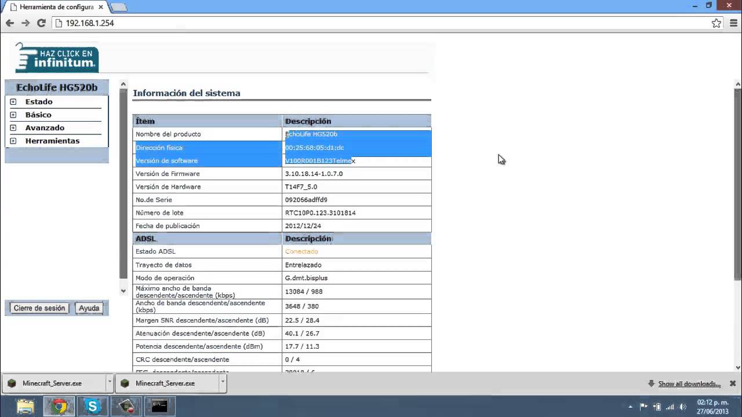Click the browser Forward arrow
Viewport: 742px width, 417px height.
pyautogui.click(x=26, y=23)
